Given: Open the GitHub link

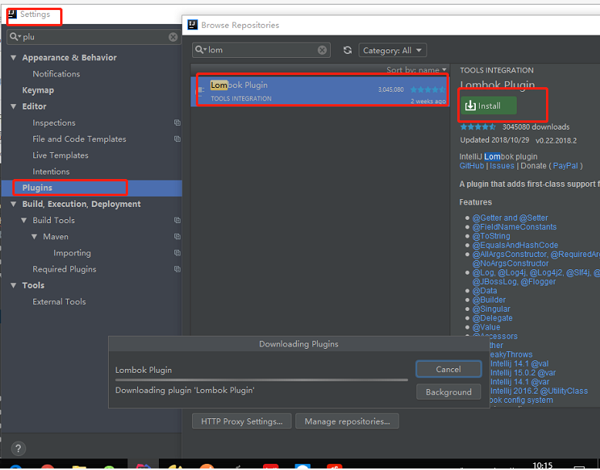Looking at the screenshot, I should [471, 166].
